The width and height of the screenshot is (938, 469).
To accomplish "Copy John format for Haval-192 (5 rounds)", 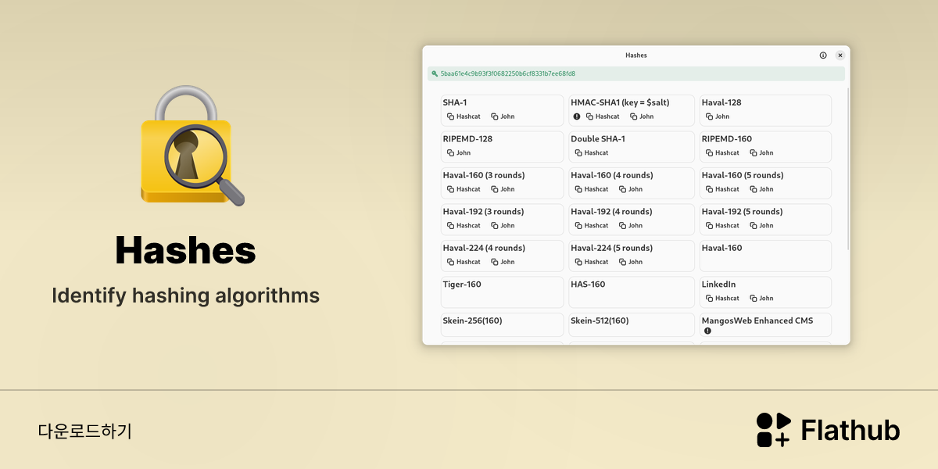I will coord(761,226).
